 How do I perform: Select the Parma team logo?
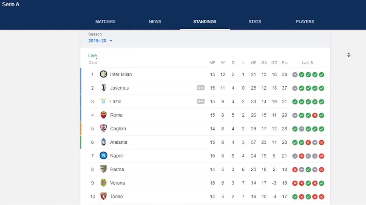coord(103,169)
